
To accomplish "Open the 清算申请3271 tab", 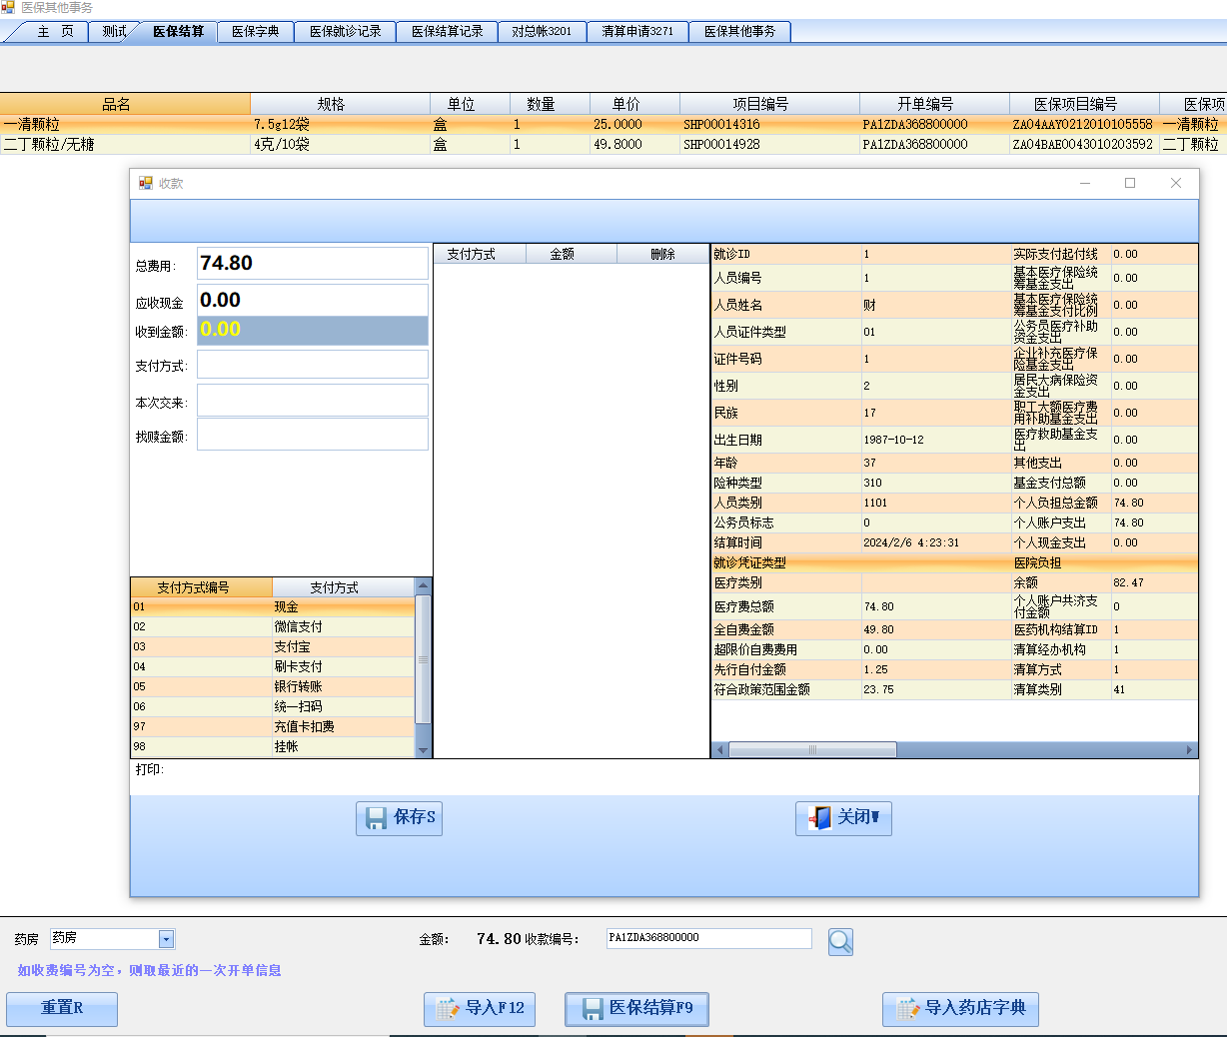I will click(638, 32).
